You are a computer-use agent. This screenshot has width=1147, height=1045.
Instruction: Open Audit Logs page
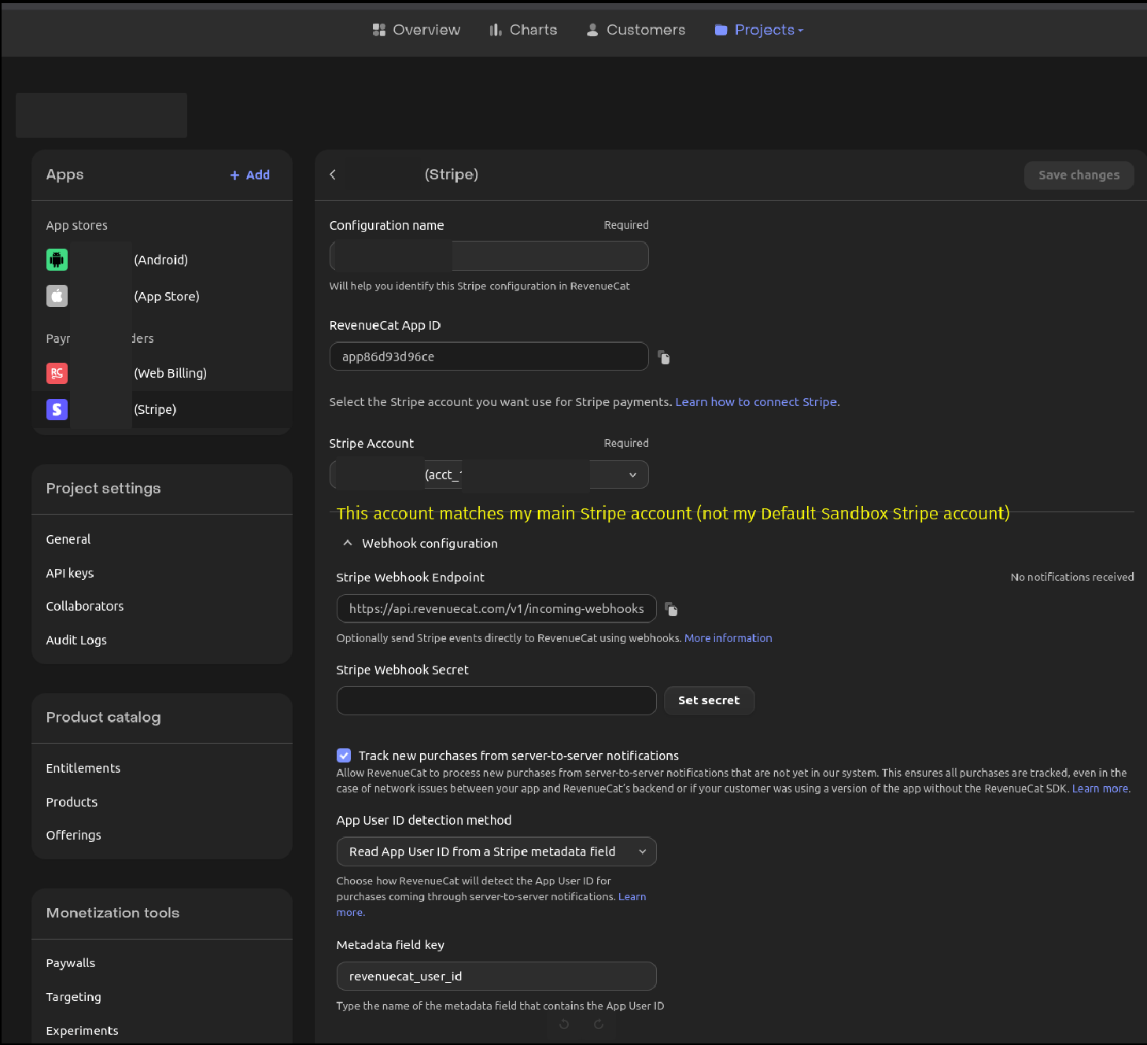(x=76, y=640)
